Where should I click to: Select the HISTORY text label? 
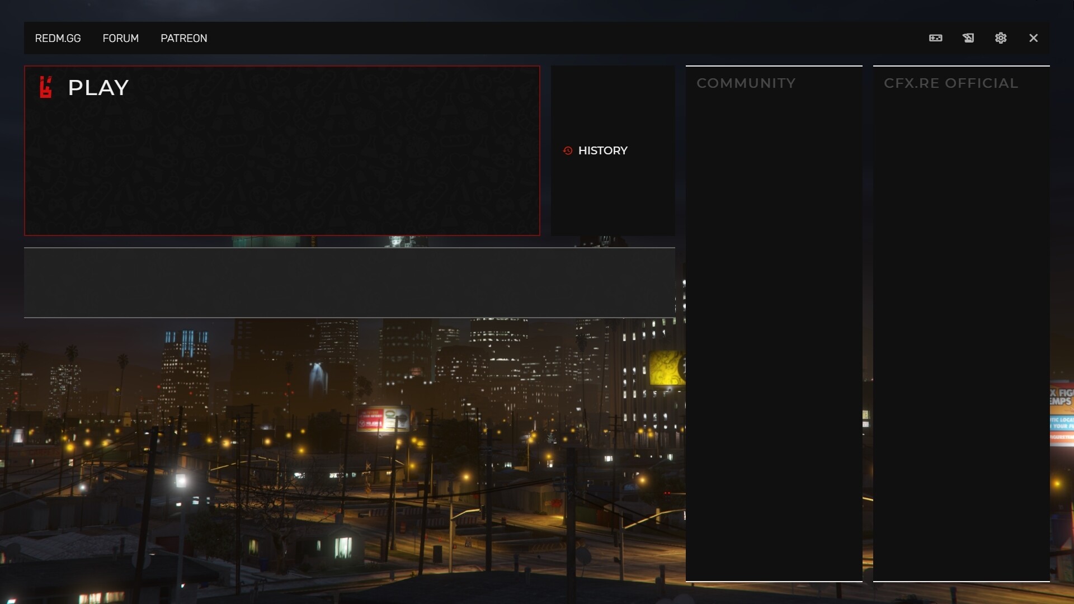coord(602,150)
